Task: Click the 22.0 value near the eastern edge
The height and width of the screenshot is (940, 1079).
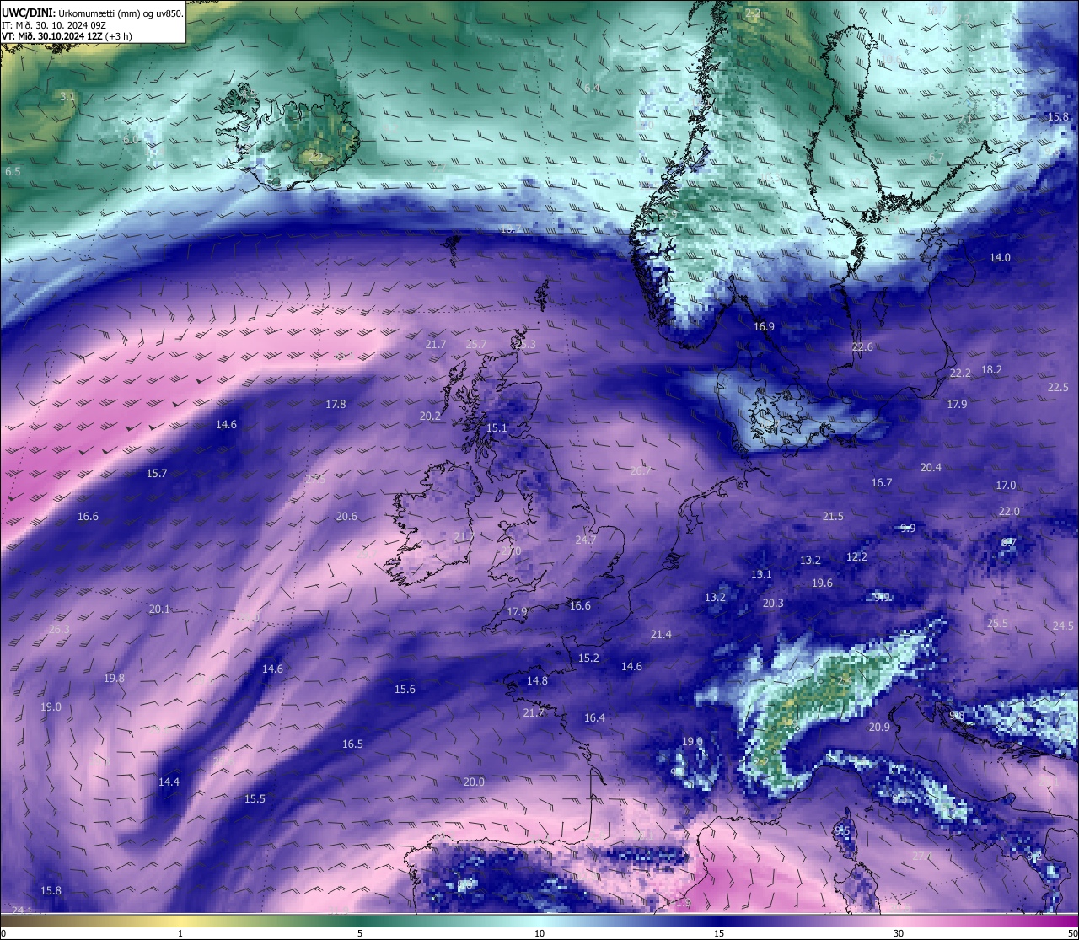Action: pyautogui.click(x=1009, y=511)
